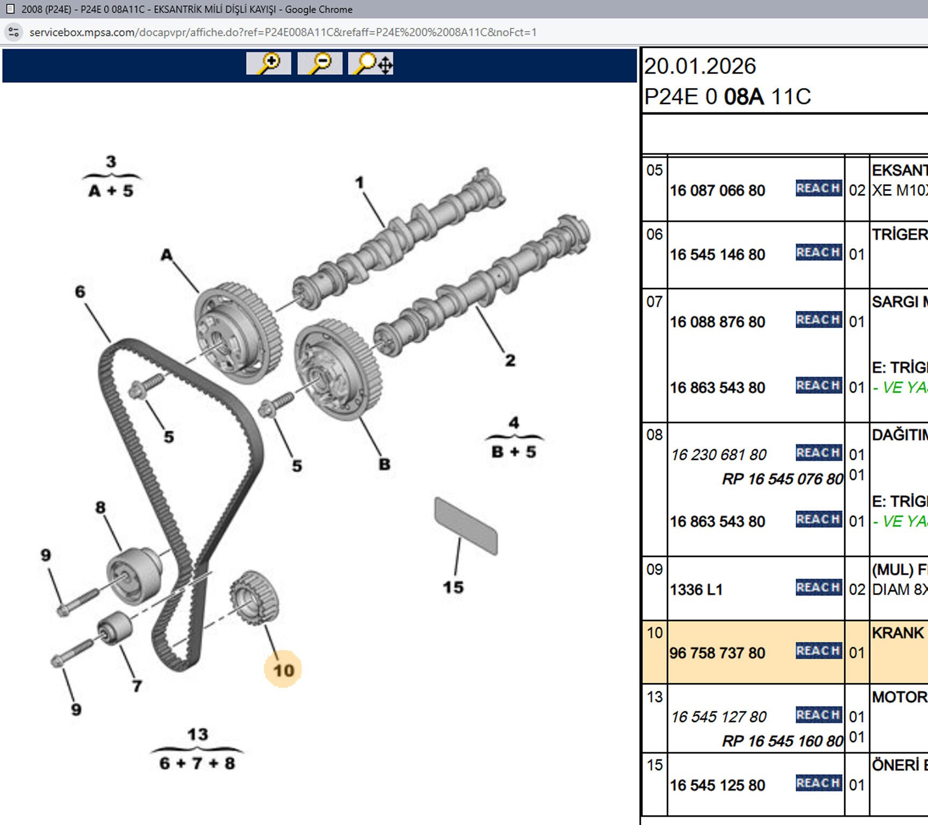The image size is (928, 825).
Task: Select part number 16 087 066 80
Action: coord(717,191)
